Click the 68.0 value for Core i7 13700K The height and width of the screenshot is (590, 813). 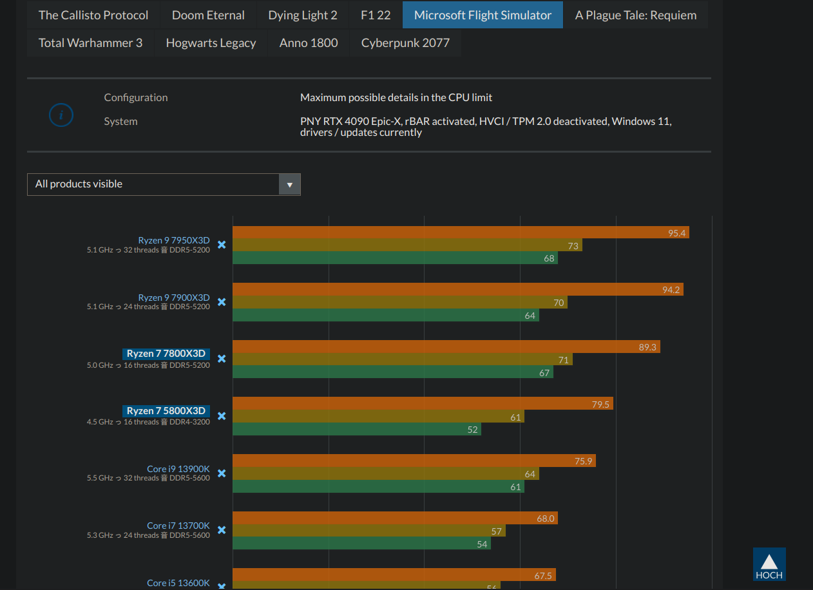pos(546,519)
